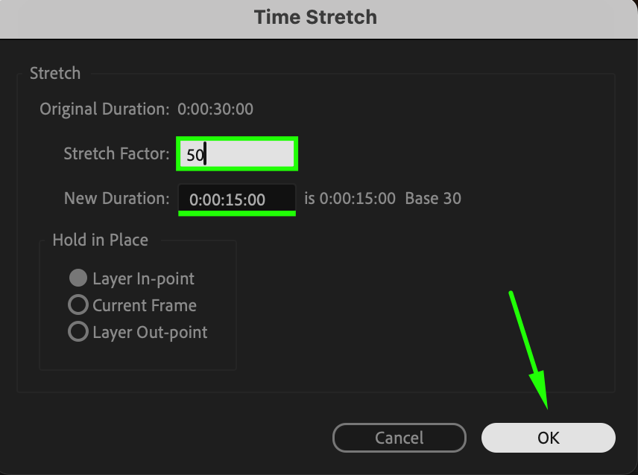This screenshot has height=475, width=638.
Task: Click the Original Duration label
Action: click(x=104, y=109)
